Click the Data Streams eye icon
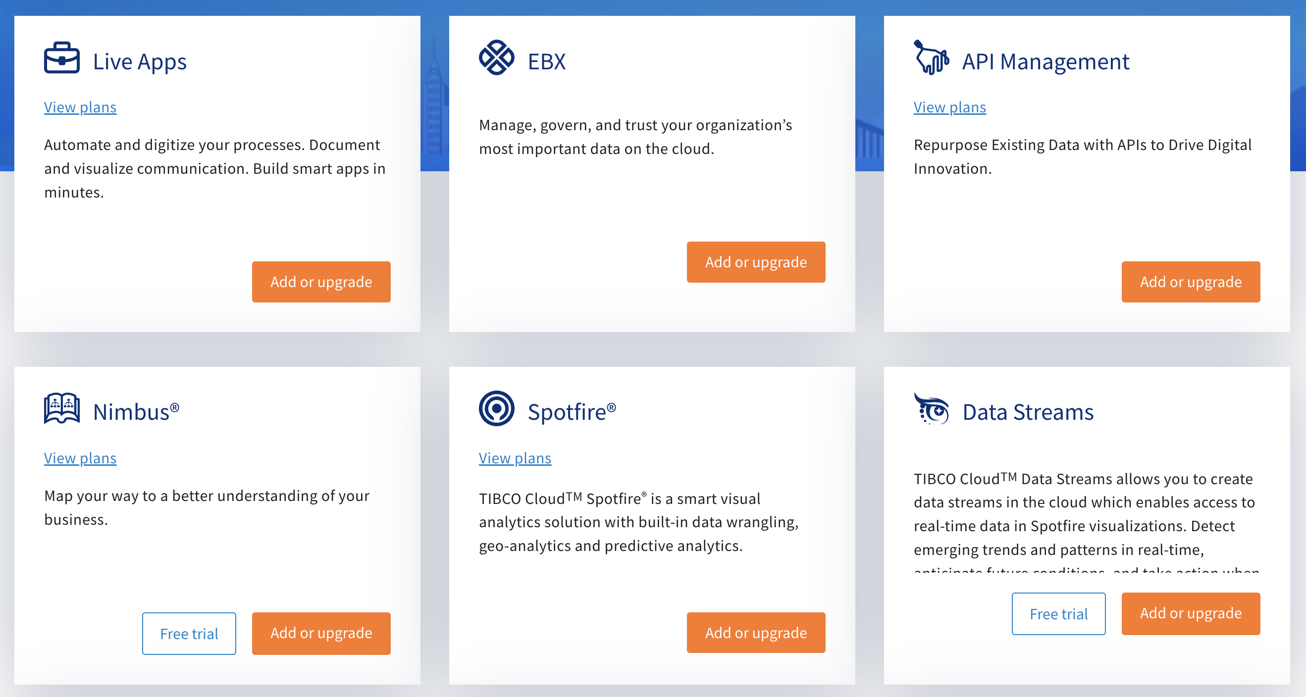This screenshot has height=697, width=1306. click(x=931, y=408)
